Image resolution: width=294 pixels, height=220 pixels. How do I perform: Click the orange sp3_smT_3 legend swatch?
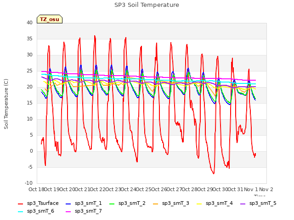pyautogui.click(x=156, y=203)
